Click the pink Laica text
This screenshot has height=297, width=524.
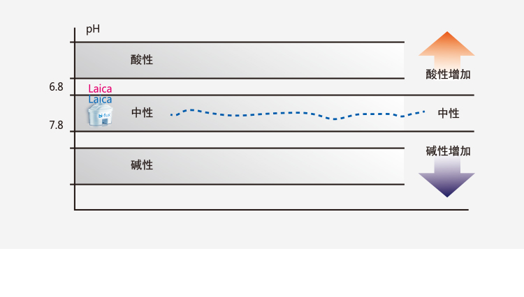coord(100,89)
